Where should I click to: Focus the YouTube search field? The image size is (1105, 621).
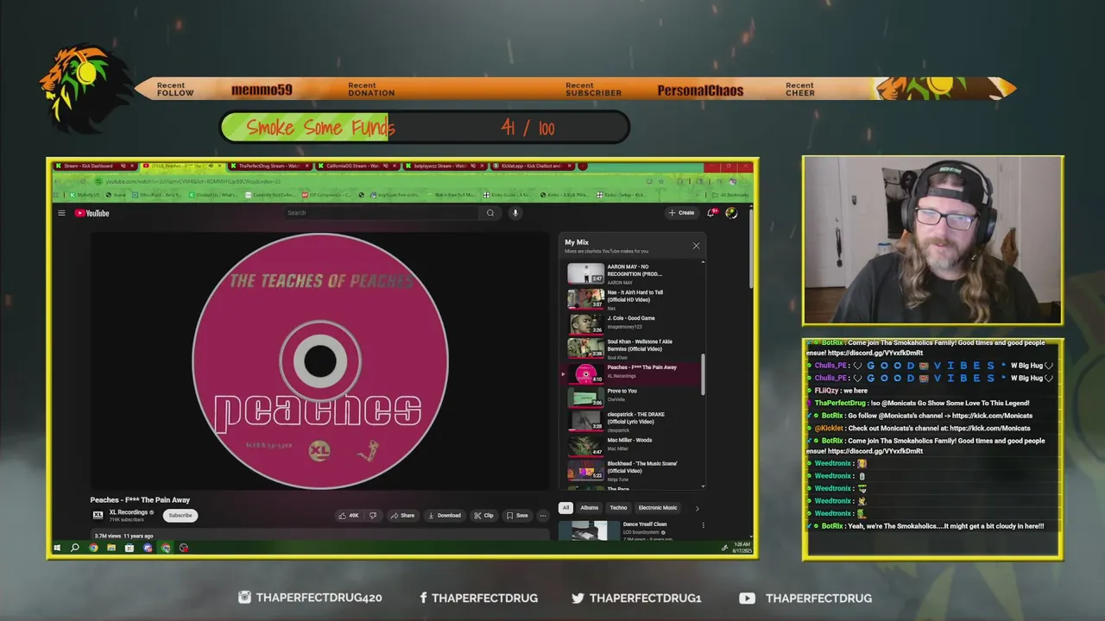tap(381, 213)
